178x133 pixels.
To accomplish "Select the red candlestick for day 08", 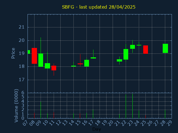I will tap(34, 56).
